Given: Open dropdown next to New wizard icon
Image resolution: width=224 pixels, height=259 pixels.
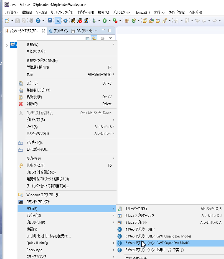Looking at the screenshot, I should pyautogui.click(x=12, y=21).
